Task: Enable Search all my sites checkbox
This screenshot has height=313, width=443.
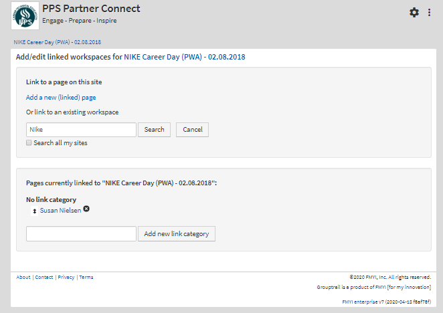Action: click(29, 142)
